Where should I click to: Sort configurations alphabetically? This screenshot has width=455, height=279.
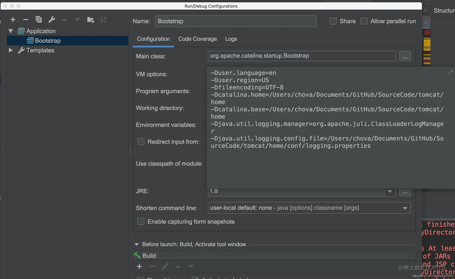click(x=103, y=20)
